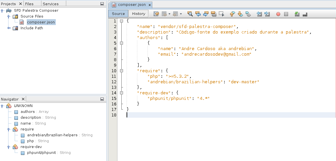Switch to History view
The height and width of the screenshot is (161, 336).
tap(138, 14)
